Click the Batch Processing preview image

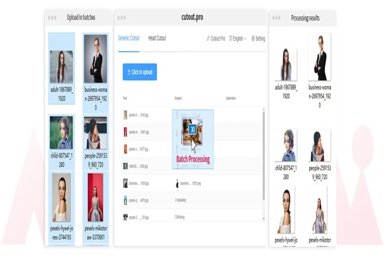pyautogui.click(x=192, y=137)
